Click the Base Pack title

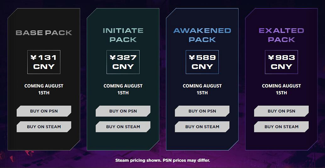44,33
